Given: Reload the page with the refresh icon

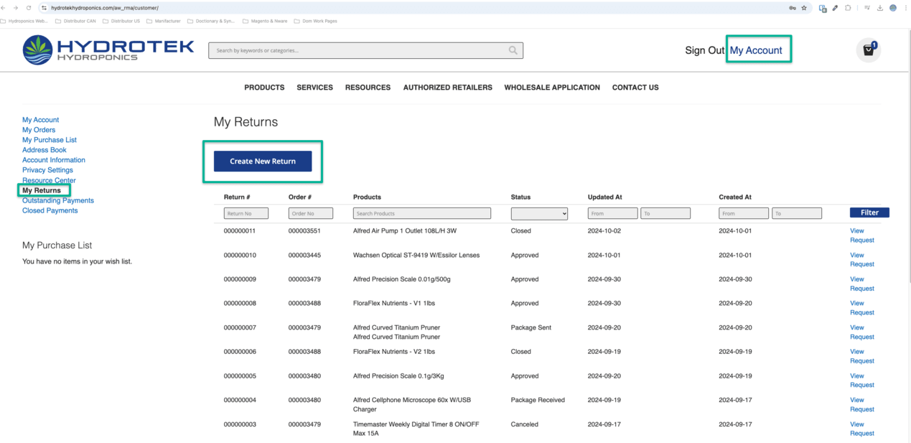Looking at the screenshot, I should pos(29,8).
